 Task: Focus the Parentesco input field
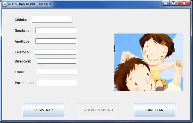(x=56, y=83)
